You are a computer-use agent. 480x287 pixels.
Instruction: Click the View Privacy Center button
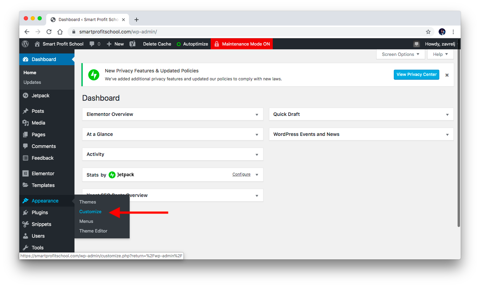pyautogui.click(x=417, y=75)
